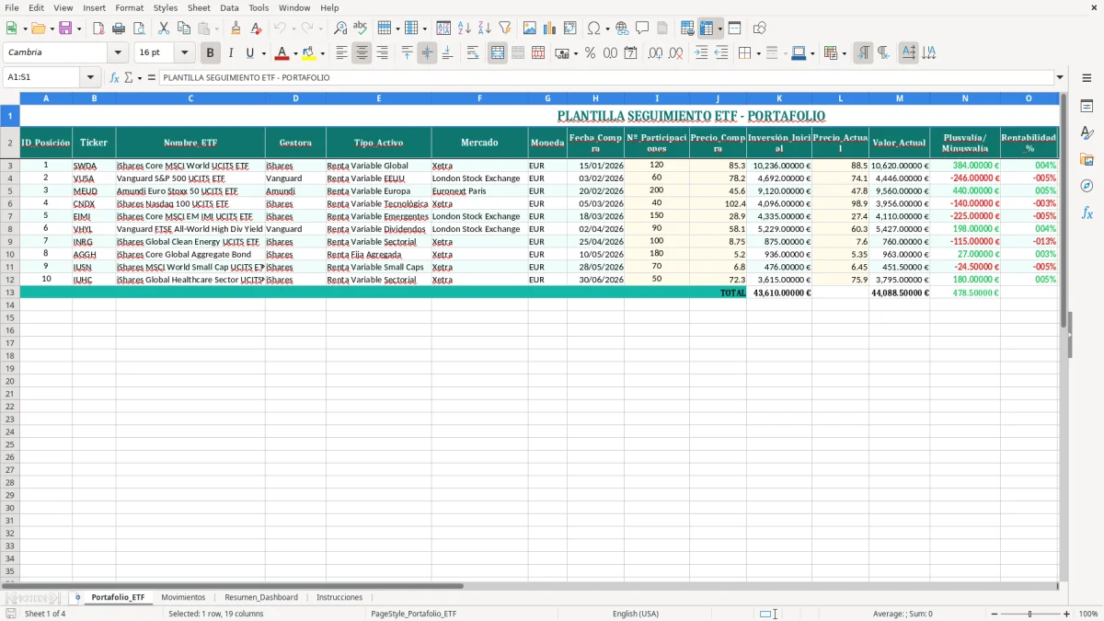This screenshot has width=1104, height=621.
Task: Open the Data menu
Action: (x=229, y=7)
